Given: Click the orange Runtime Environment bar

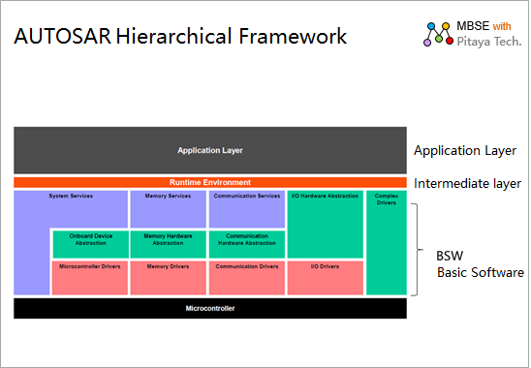Looking at the screenshot, I should pos(210,182).
